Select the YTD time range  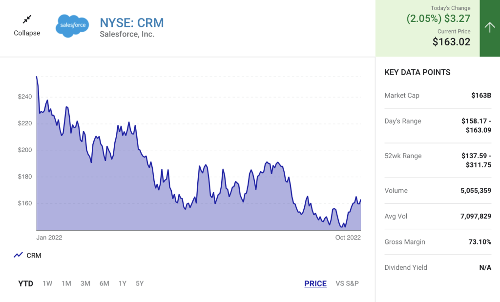pos(26,283)
